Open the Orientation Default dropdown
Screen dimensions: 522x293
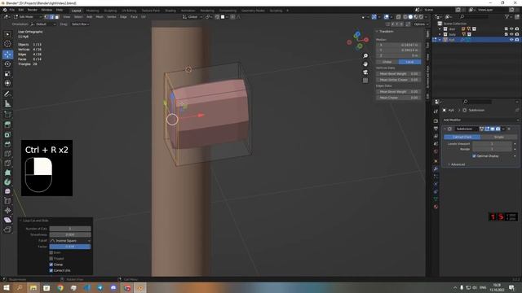tap(43, 24)
